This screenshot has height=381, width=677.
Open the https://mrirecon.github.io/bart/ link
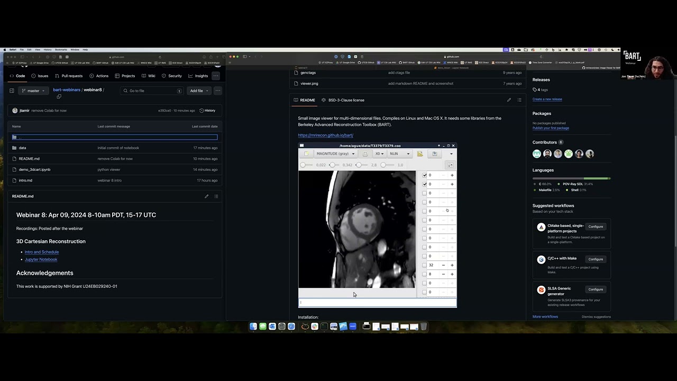coord(325,135)
